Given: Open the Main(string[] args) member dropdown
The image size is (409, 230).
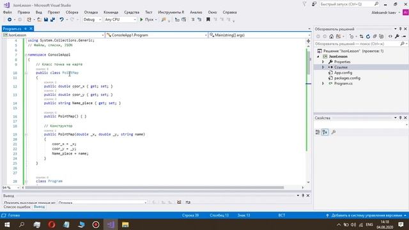Looking at the screenshot, I should point(260,35).
